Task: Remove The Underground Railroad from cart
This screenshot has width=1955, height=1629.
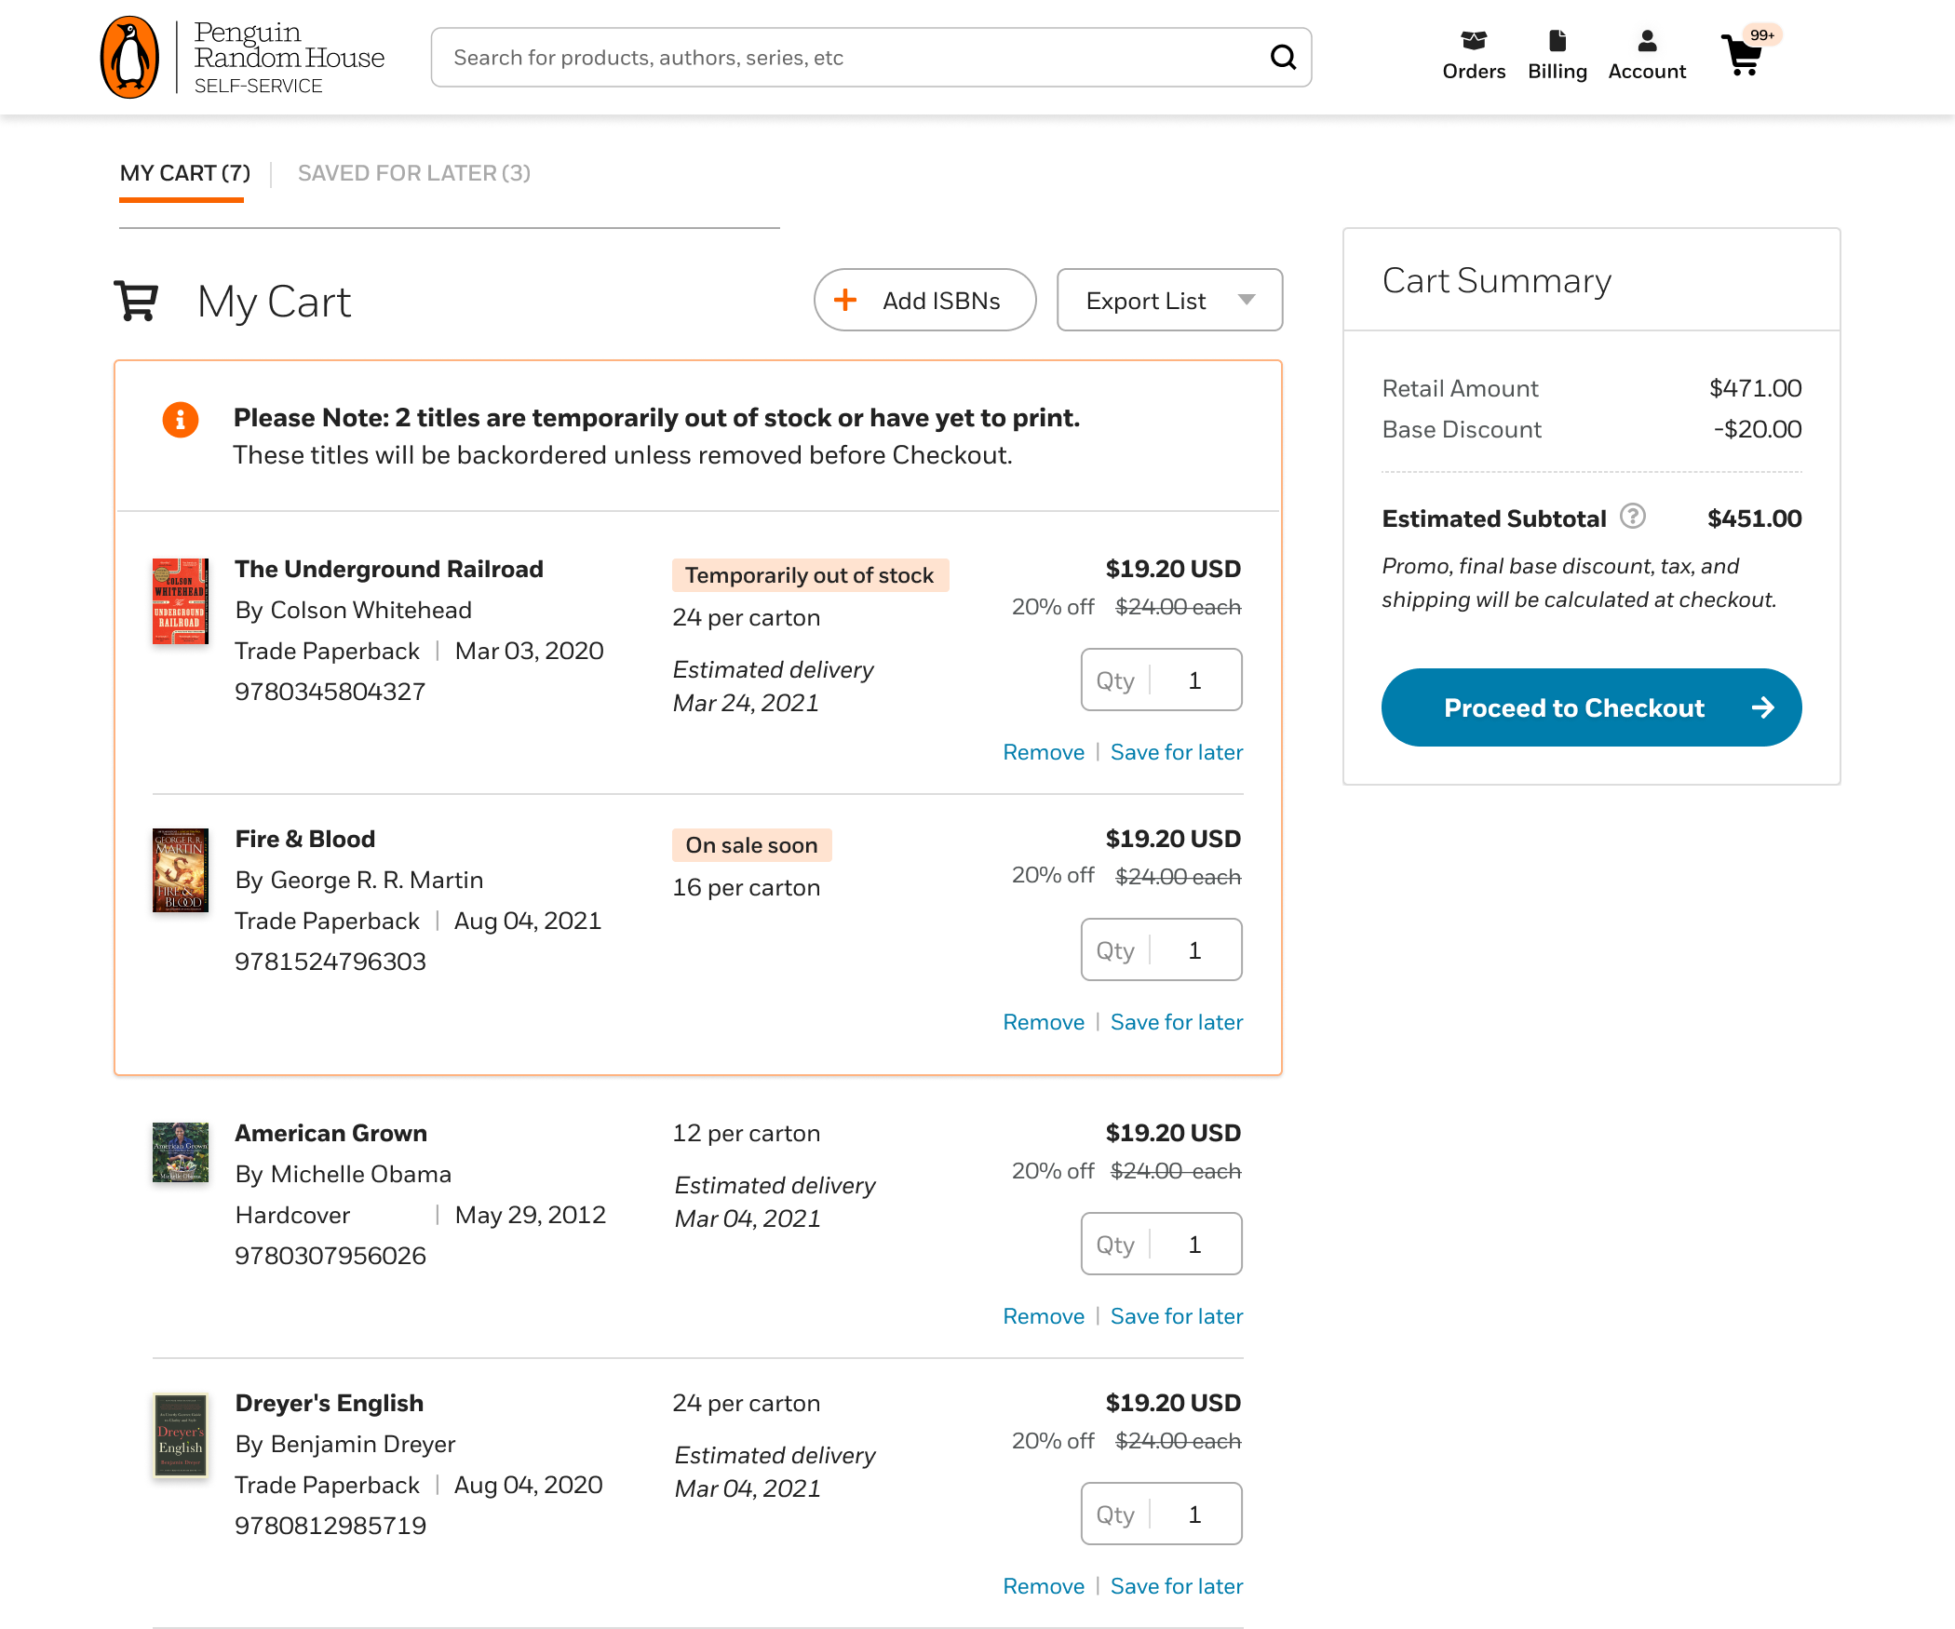Action: (x=1044, y=752)
